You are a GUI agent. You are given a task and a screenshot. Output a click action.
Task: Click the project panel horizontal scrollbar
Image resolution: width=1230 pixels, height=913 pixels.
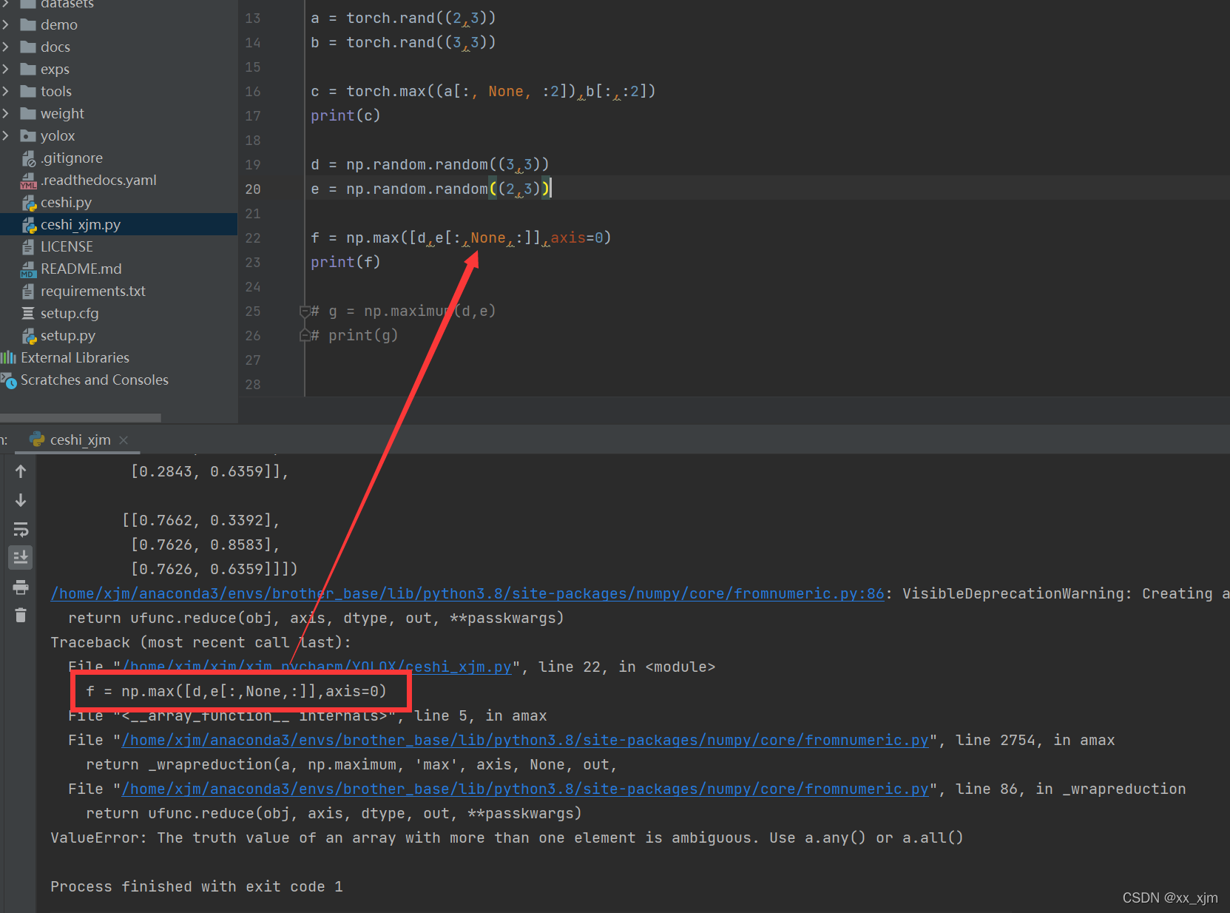click(x=81, y=418)
